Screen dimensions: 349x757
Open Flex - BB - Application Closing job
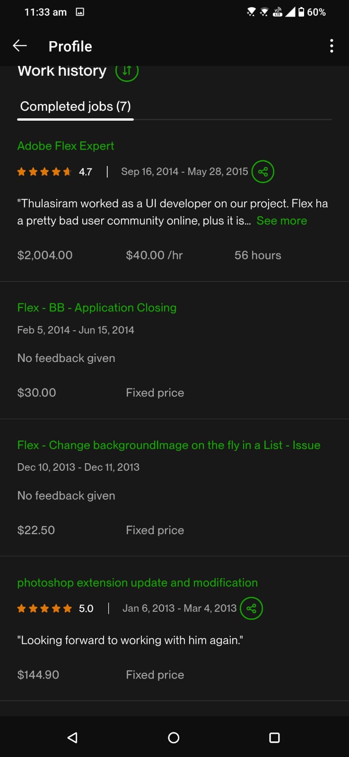pyautogui.click(x=97, y=308)
